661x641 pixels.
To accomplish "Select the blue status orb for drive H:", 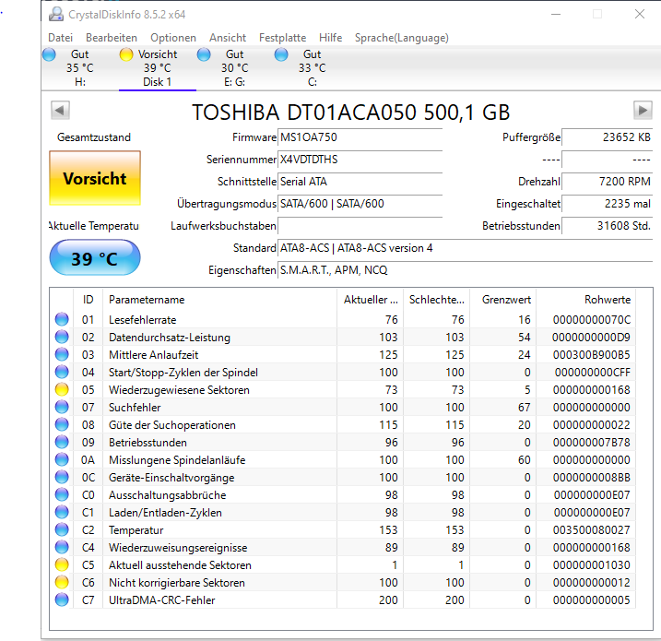I will click(x=50, y=54).
